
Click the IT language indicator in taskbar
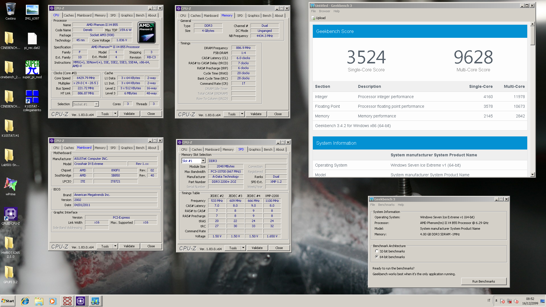click(489, 301)
